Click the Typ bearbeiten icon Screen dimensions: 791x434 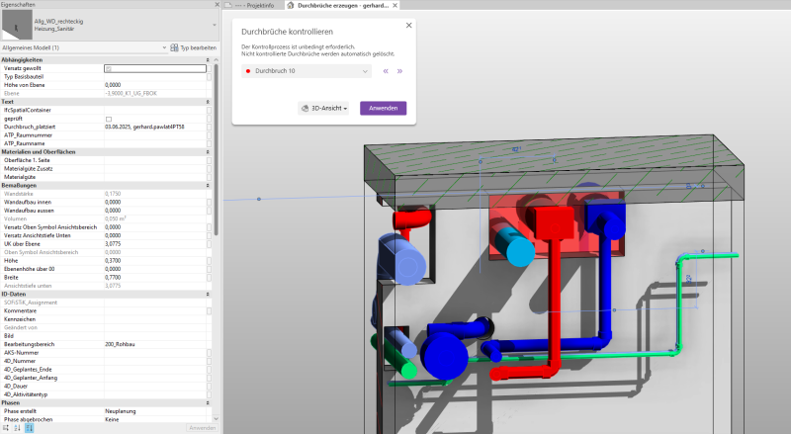point(174,47)
